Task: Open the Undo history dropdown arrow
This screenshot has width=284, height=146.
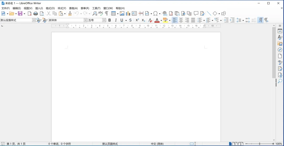Action: [81, 14]
